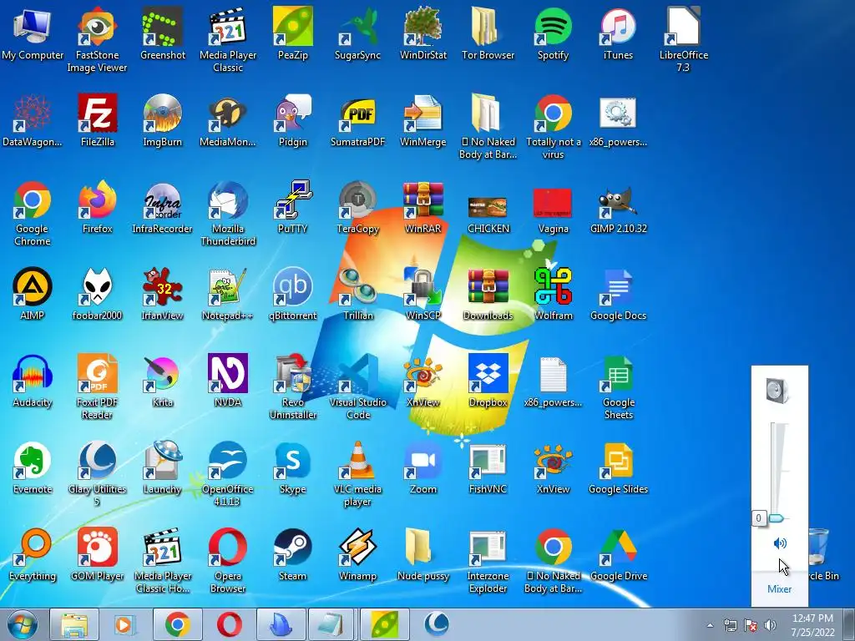Viewport: 855px width, 641px height.
Task: Click the network icon in system tray
Action: click(x=731, y=625)
